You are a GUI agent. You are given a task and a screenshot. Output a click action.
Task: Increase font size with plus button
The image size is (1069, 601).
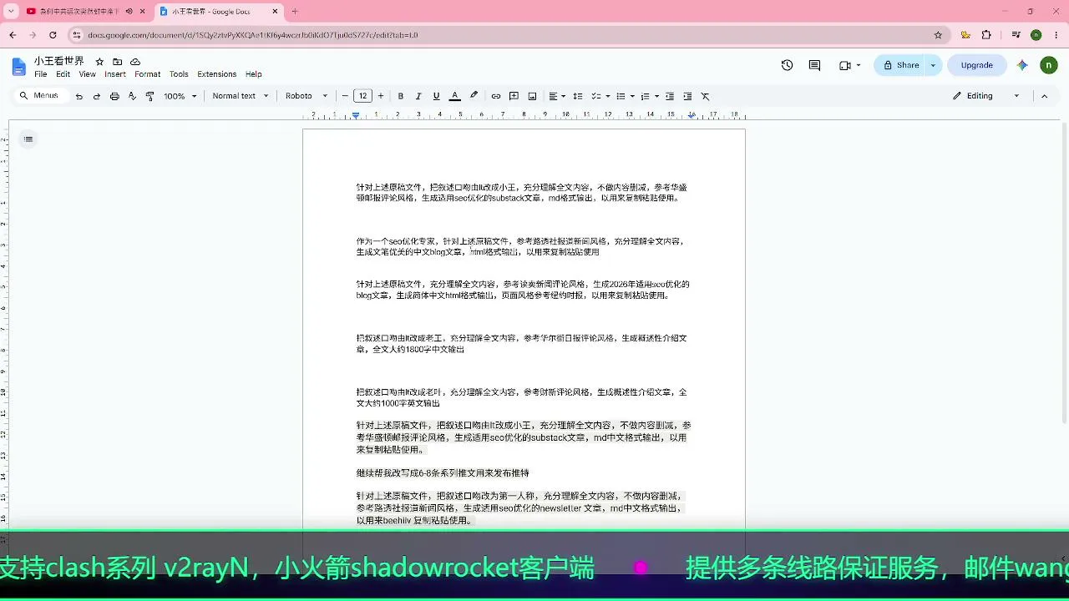pos(381,96)
